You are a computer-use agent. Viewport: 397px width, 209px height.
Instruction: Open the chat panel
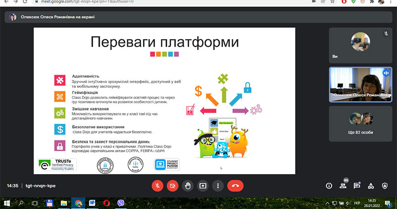click(357, 186)
